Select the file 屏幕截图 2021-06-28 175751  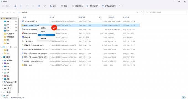tap(34, 45)
